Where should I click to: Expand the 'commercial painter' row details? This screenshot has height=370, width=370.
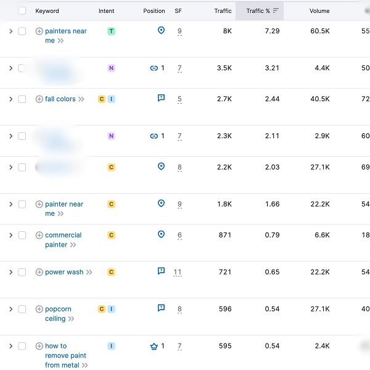coord(10,235)
